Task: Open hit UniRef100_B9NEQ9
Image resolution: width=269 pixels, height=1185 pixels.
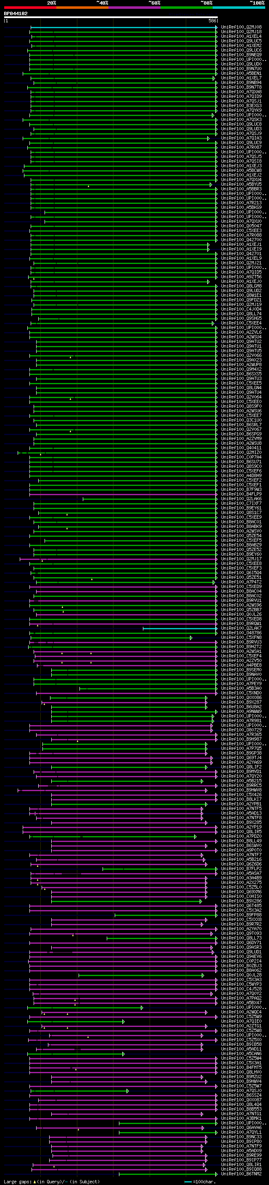Action: click(x=241, y=55)
